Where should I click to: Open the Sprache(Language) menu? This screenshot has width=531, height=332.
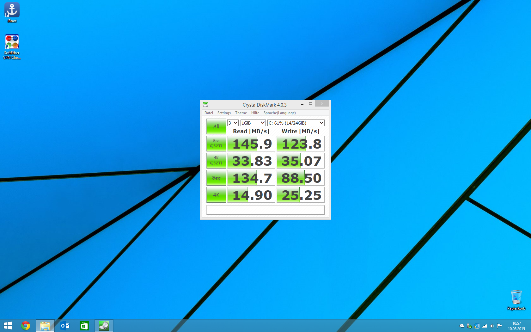[x=280, y=113]
